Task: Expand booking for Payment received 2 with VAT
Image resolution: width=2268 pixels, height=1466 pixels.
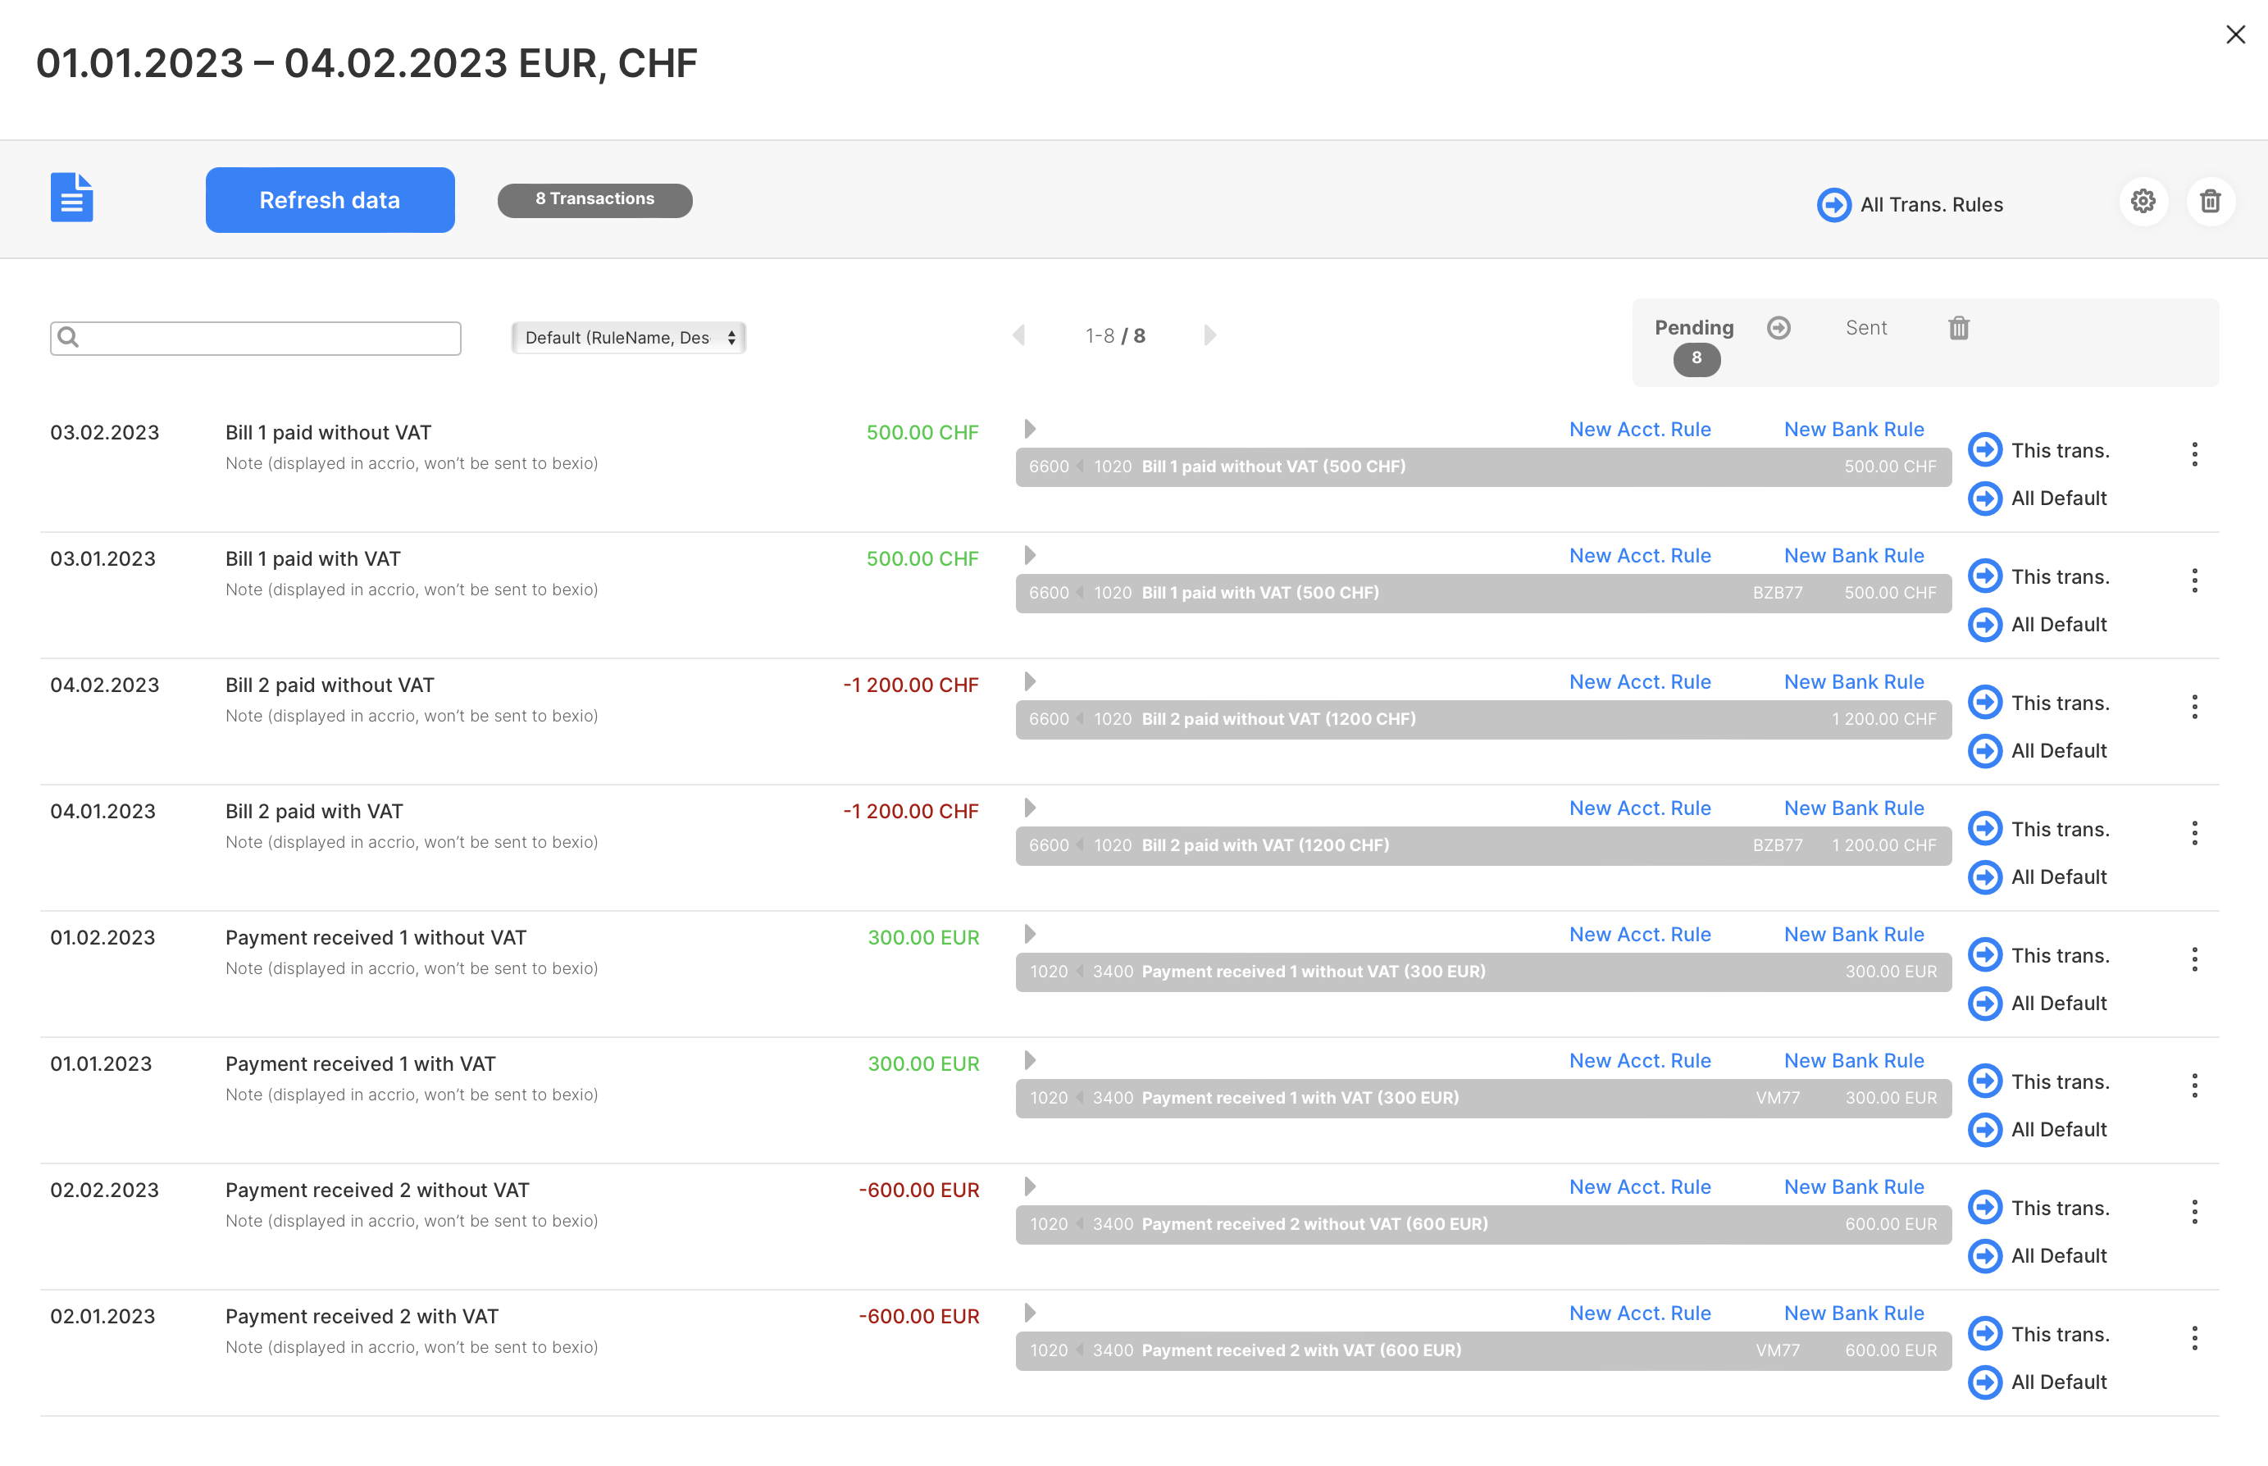Action: [1030, 1313]
